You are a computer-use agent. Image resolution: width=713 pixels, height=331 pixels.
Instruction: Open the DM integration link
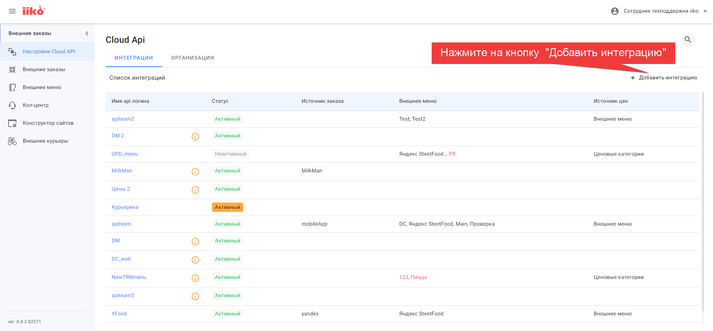[116, 241]
